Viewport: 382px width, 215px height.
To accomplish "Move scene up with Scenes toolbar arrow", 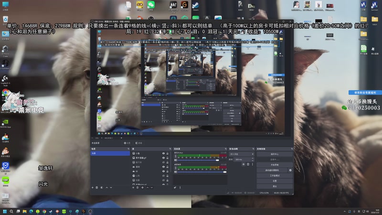I will click(x=106, y=187).
